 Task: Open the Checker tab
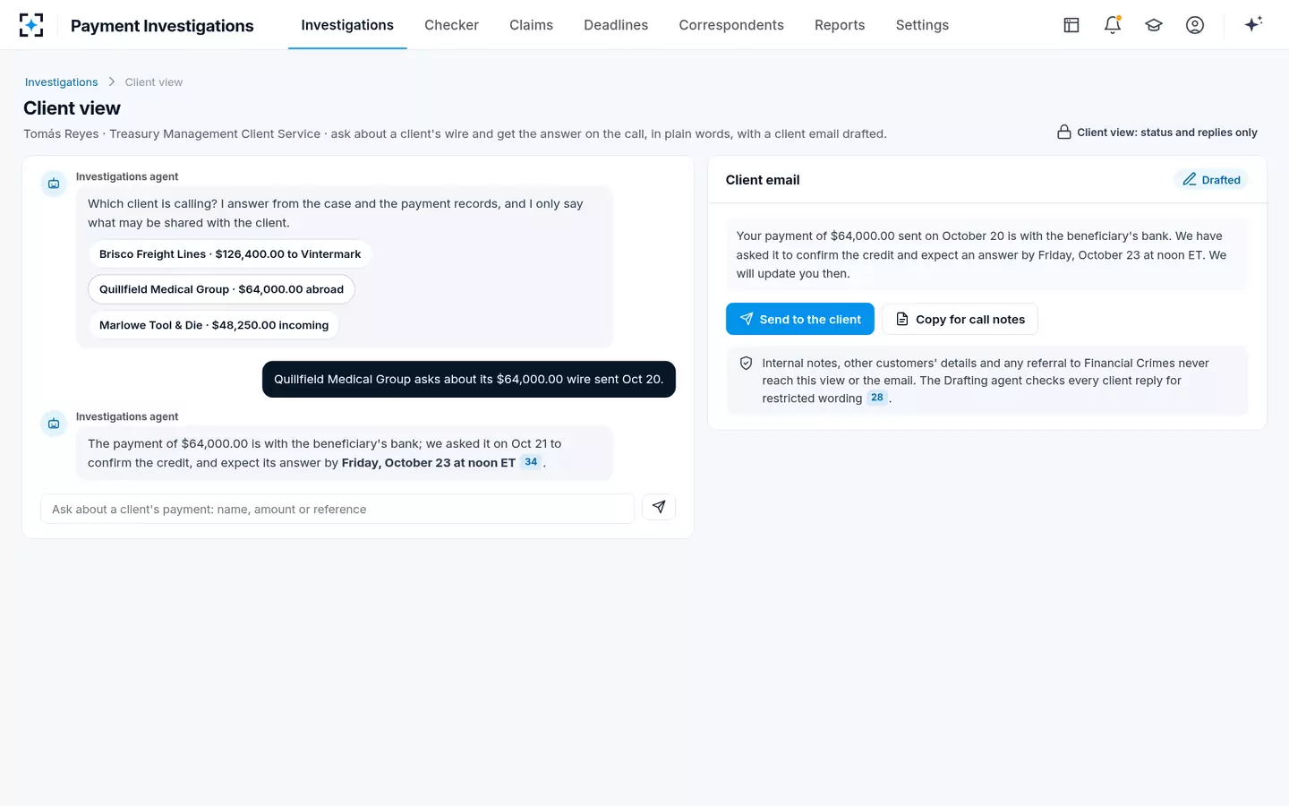(x=451, y=25)
